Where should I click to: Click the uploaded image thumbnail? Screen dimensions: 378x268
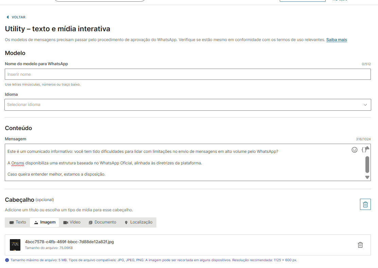15,245
